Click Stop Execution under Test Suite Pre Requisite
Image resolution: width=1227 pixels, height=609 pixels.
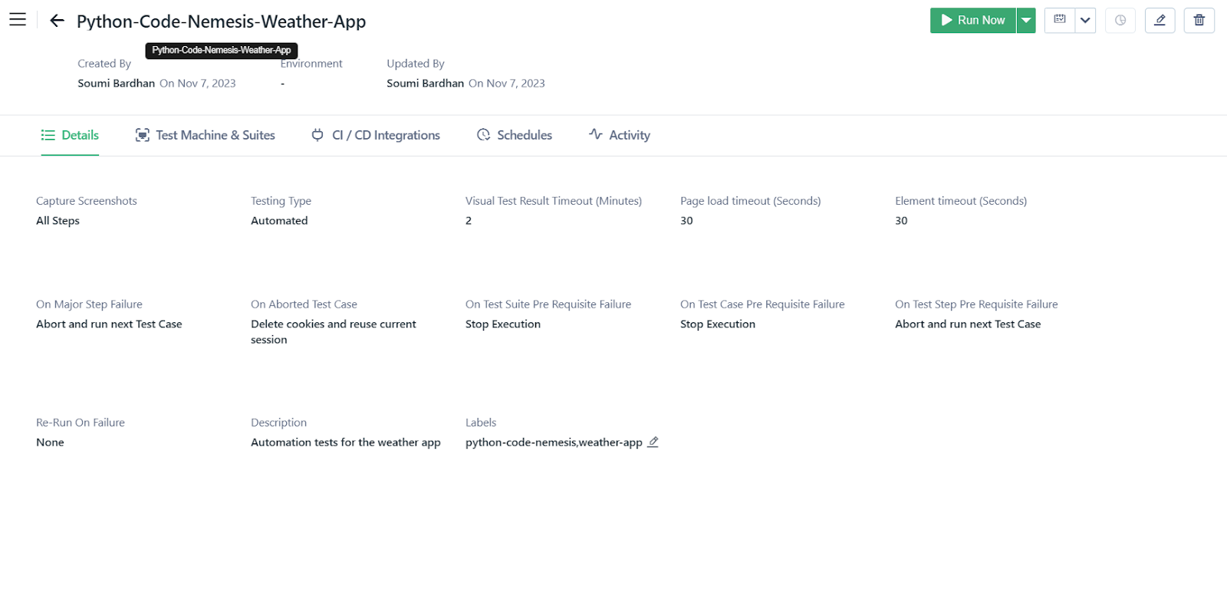[x=503, y=324]
